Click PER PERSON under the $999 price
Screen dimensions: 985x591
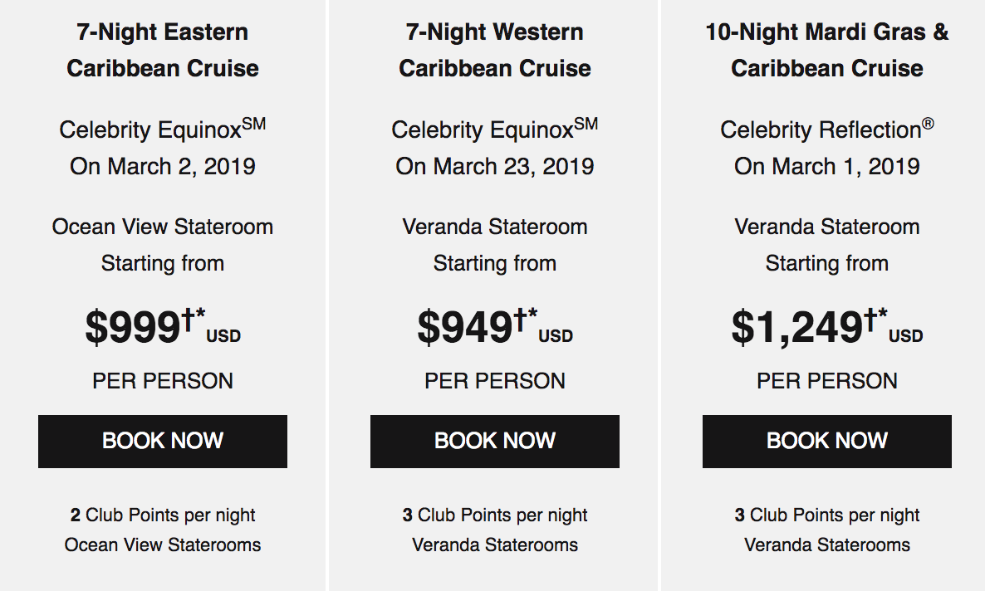(163, 381)
